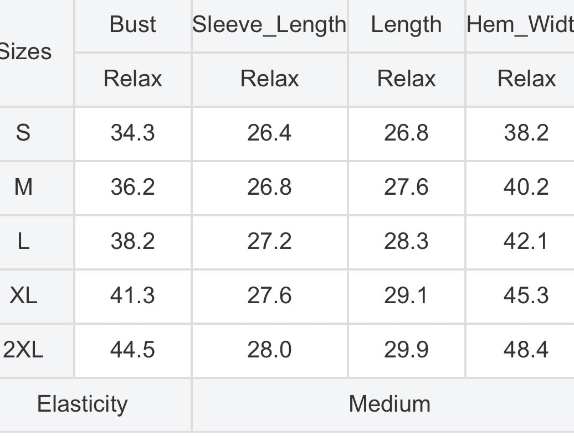Select the Medium elasticity value

(x=389, y=404)
